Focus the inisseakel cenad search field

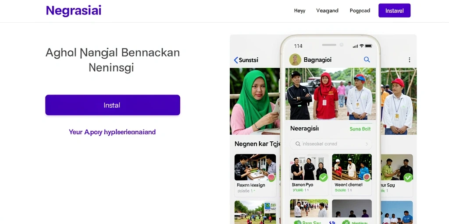(x=331, y=144)
